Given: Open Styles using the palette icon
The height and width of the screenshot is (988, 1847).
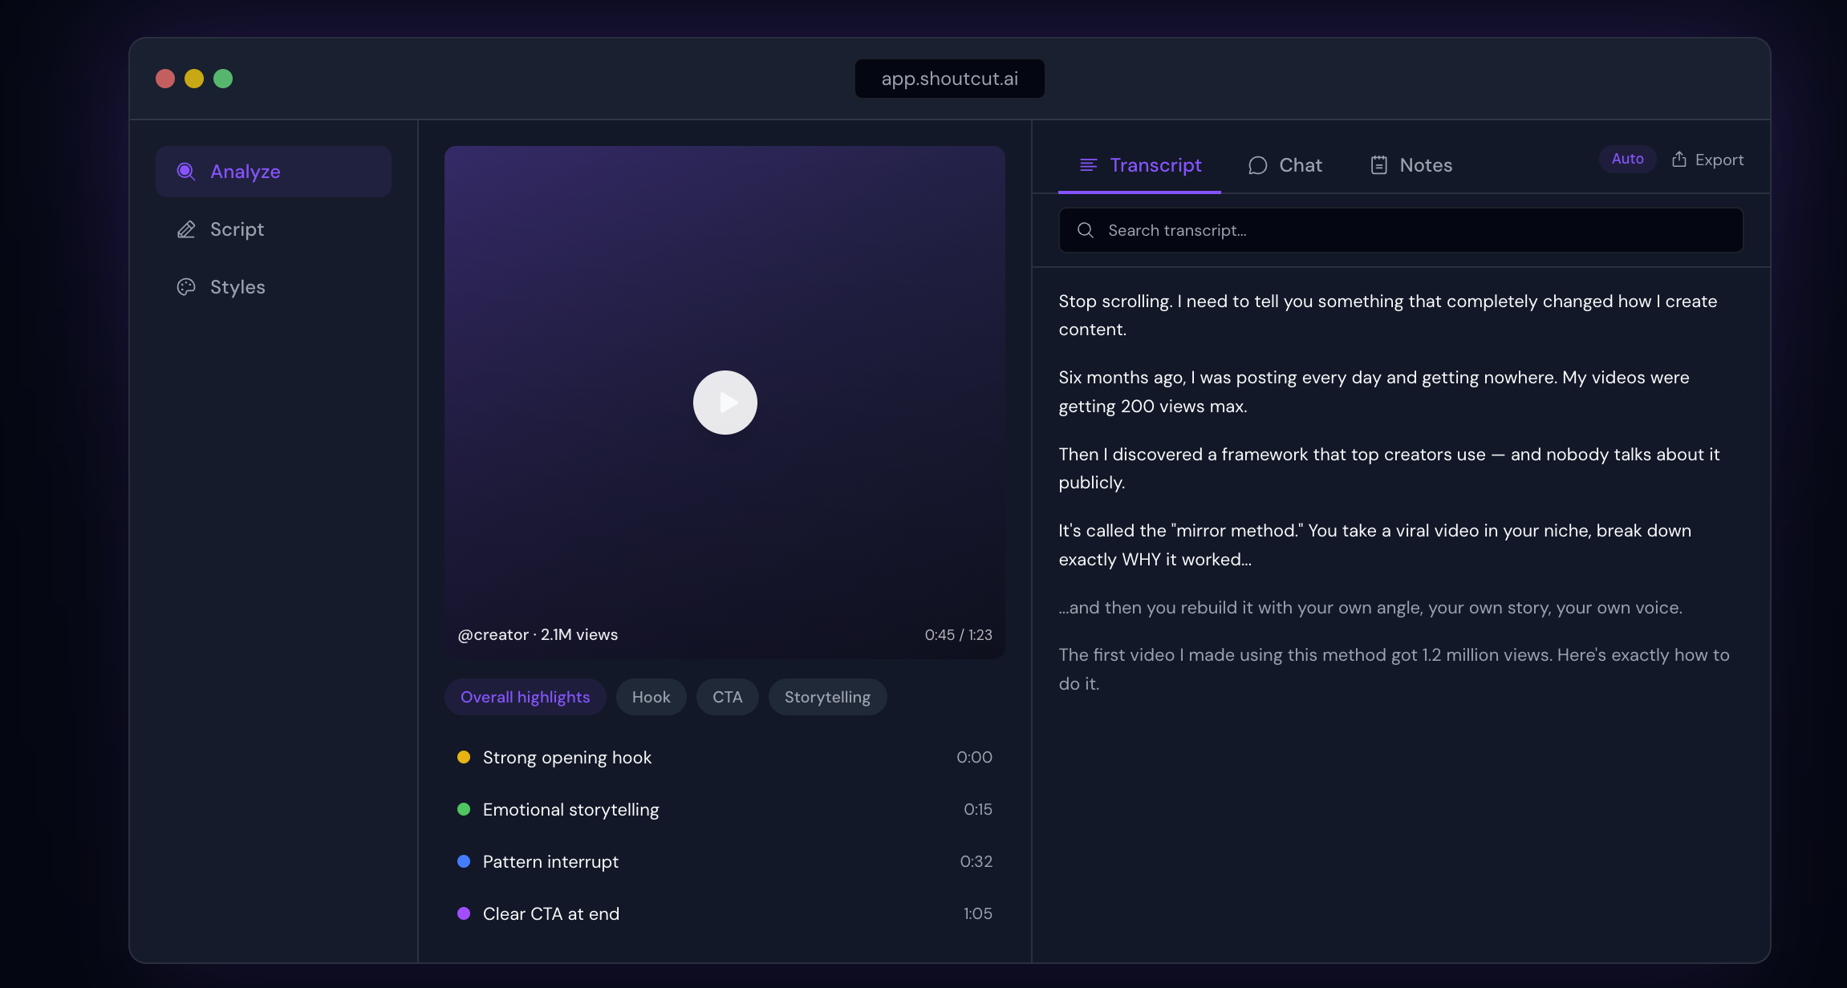Looking at the screenshot, I should click(186, 287).
